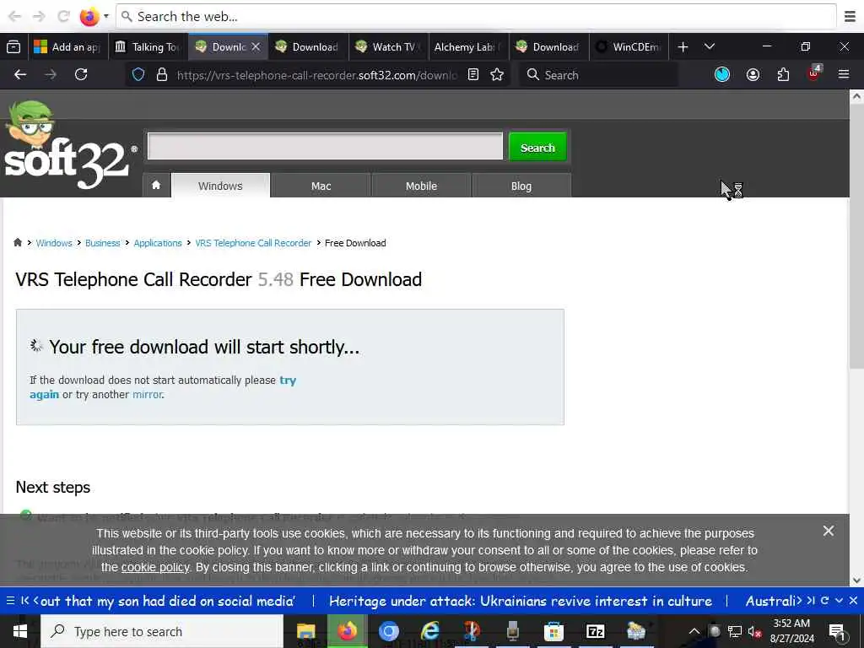Open the Blog tab
The height and width of the screenshot is (648, 864).
(x=521, y=186)
